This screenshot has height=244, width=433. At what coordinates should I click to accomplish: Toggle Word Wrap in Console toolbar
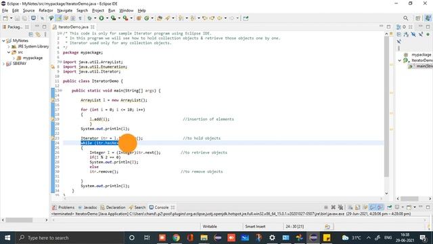(365, 207)
